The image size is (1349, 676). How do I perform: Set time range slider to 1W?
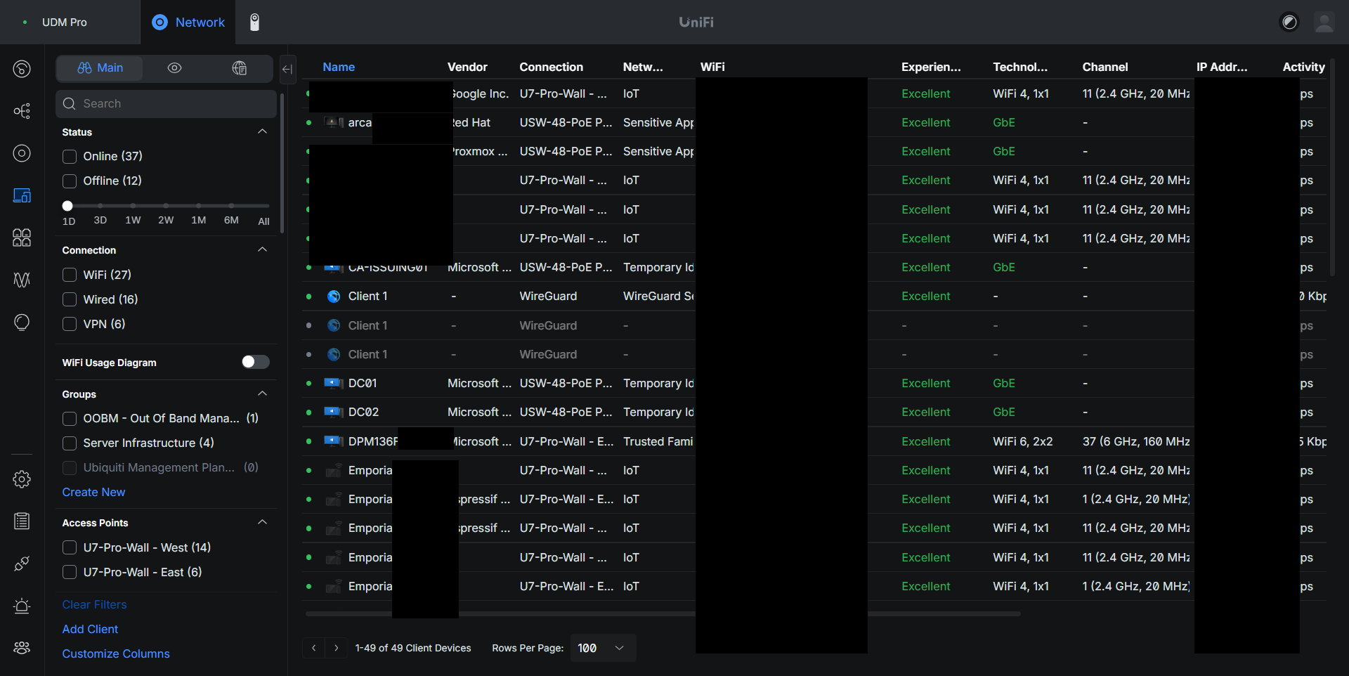(x=133, y=206)
